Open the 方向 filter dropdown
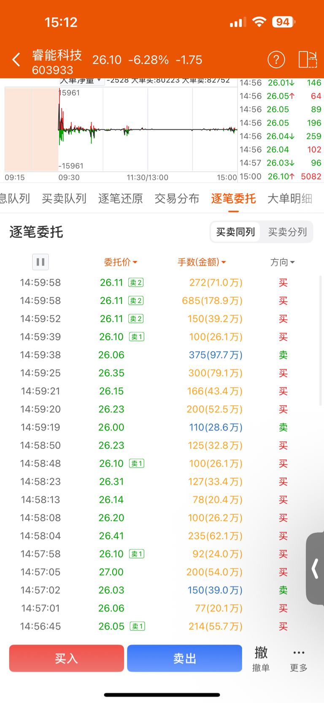The image size is (324, 703). (282, 262)
